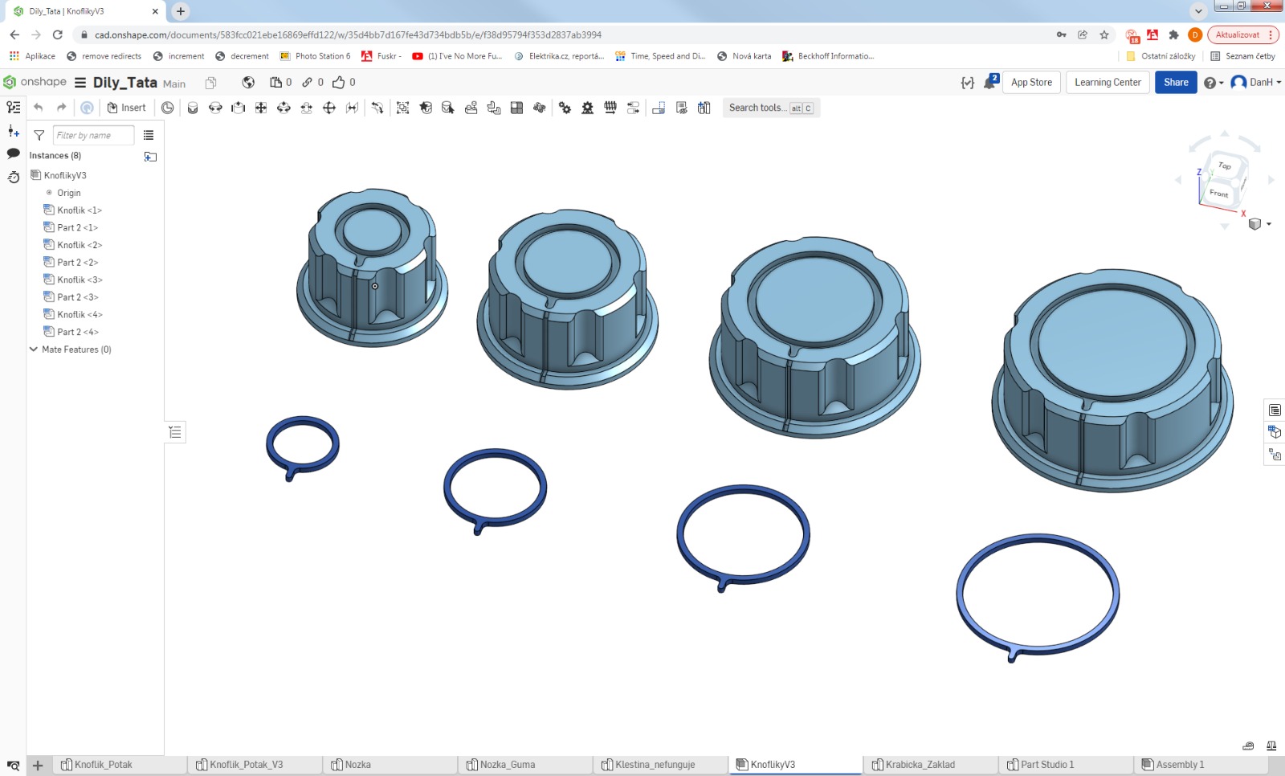Open the notifications bell
Screen dimensions: 1285x776
pos(989,83)
